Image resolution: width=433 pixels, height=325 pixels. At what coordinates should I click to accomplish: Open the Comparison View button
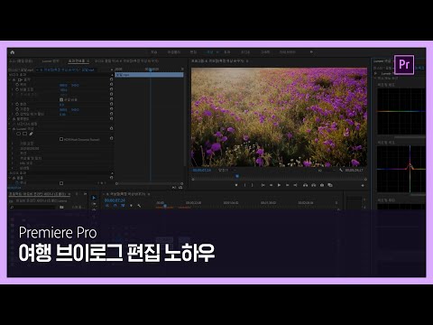(330, 185)
